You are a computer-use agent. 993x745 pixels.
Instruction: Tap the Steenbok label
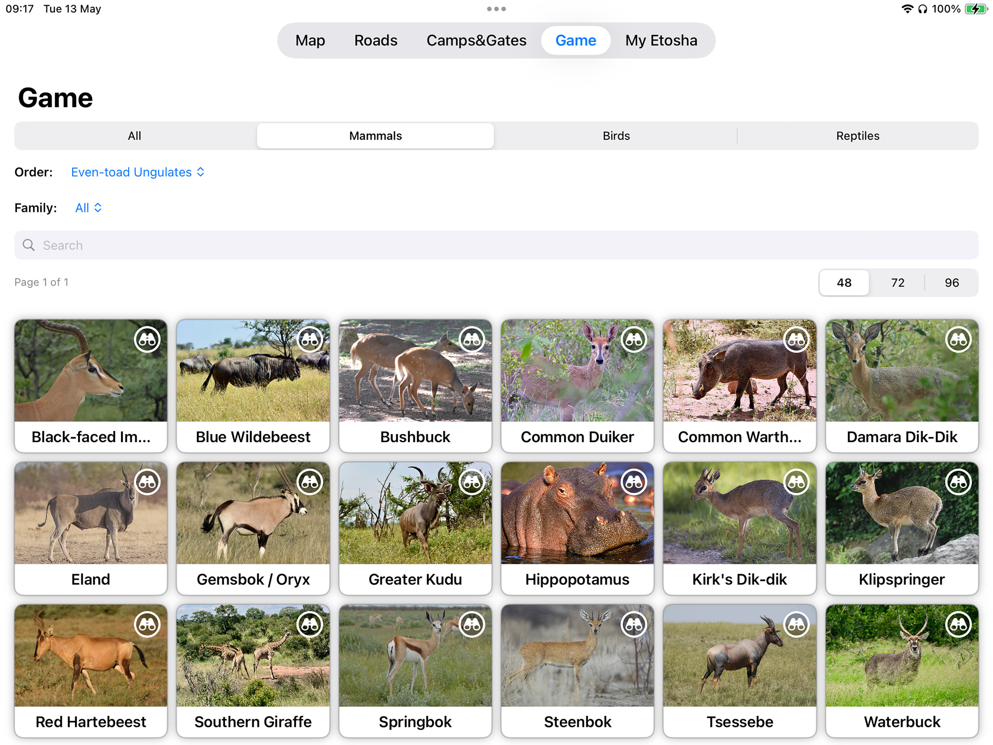click(577, 722)
